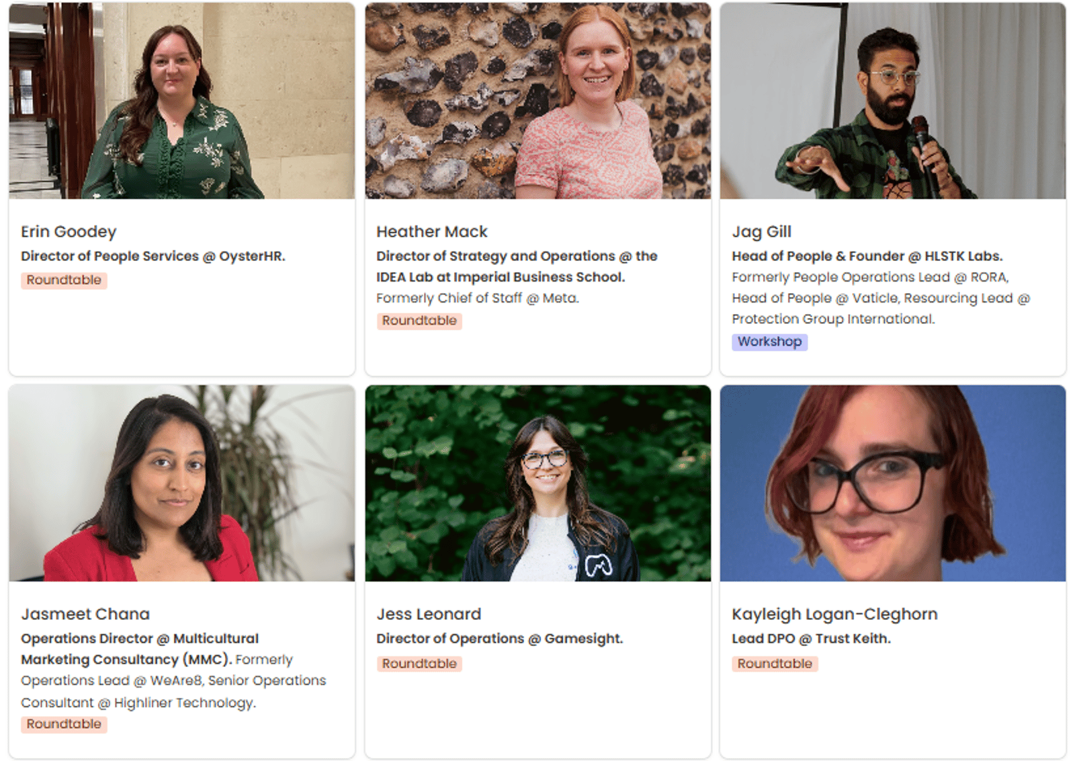Select Jag Gill's speaker photo
This screenshot has height=761, width=1075.
coord(892,101)
